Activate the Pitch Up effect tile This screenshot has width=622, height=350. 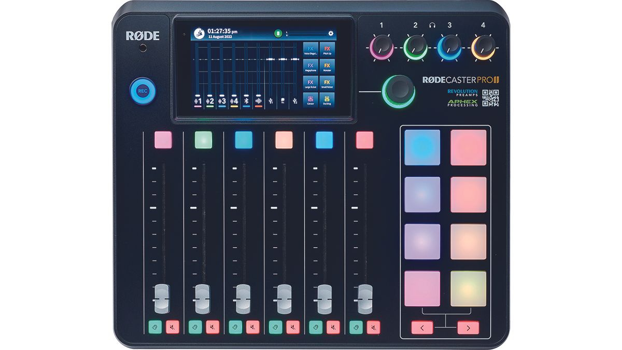(x=327, y=50)
